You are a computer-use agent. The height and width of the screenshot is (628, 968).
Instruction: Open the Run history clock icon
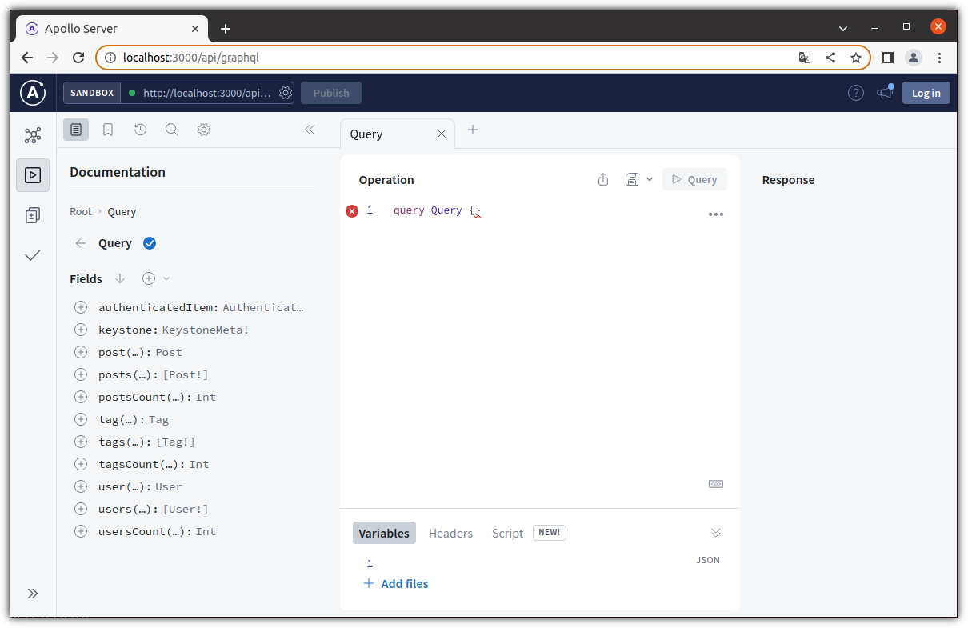pos(140,130)
